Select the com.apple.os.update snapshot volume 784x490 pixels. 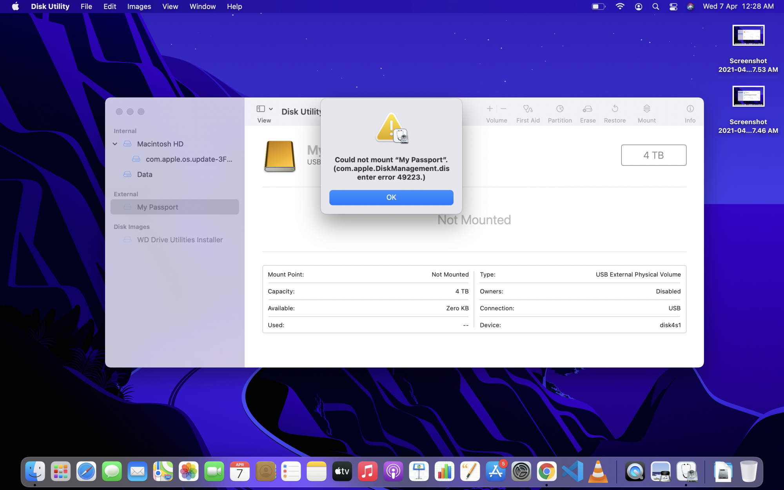click(189, 159)
